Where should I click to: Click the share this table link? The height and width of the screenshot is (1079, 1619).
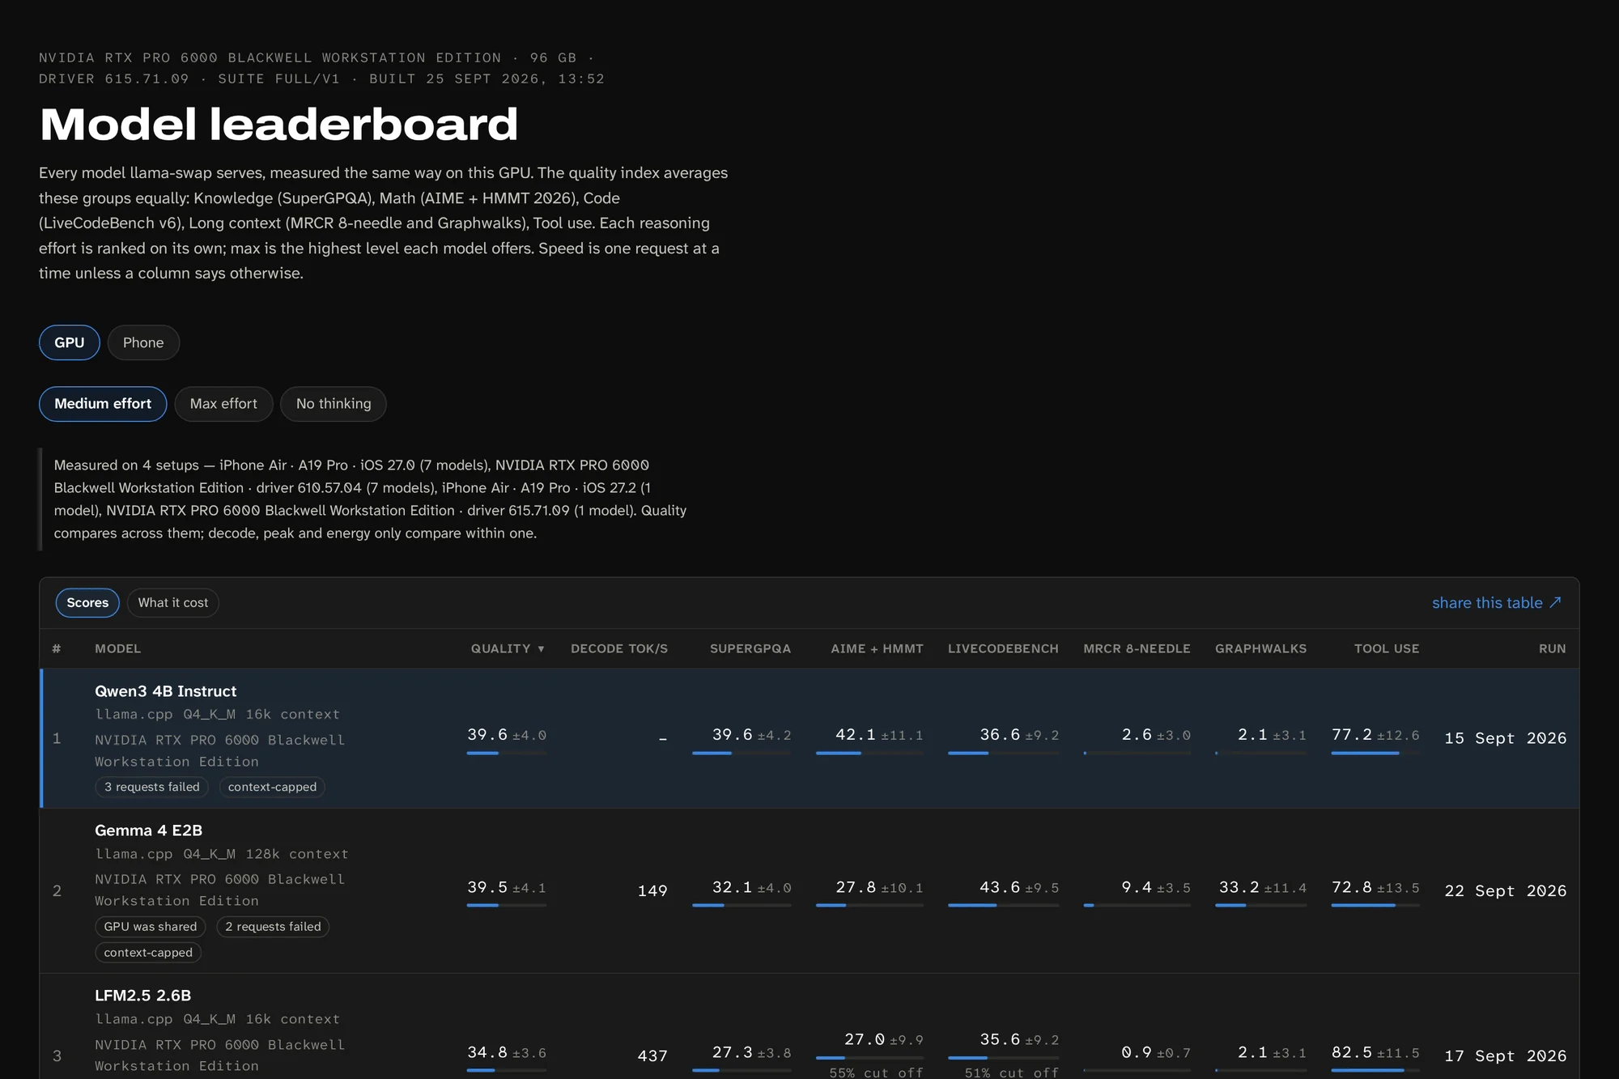tap(1497, 603)
